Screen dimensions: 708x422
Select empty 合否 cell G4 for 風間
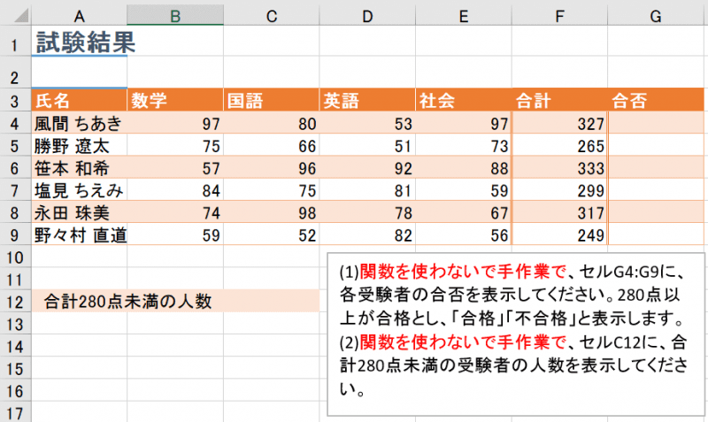[656, 123]
